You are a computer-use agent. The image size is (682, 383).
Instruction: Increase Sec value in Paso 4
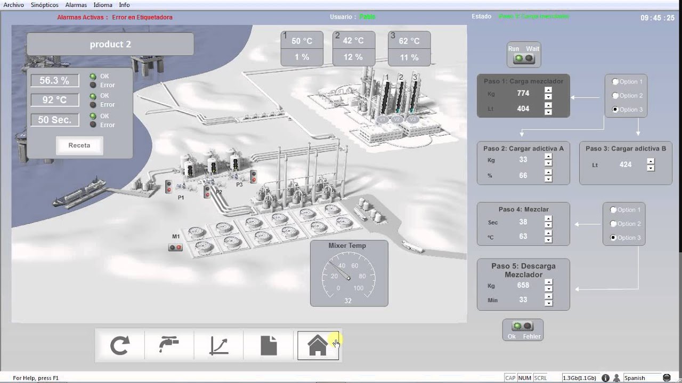click(548, 219)
